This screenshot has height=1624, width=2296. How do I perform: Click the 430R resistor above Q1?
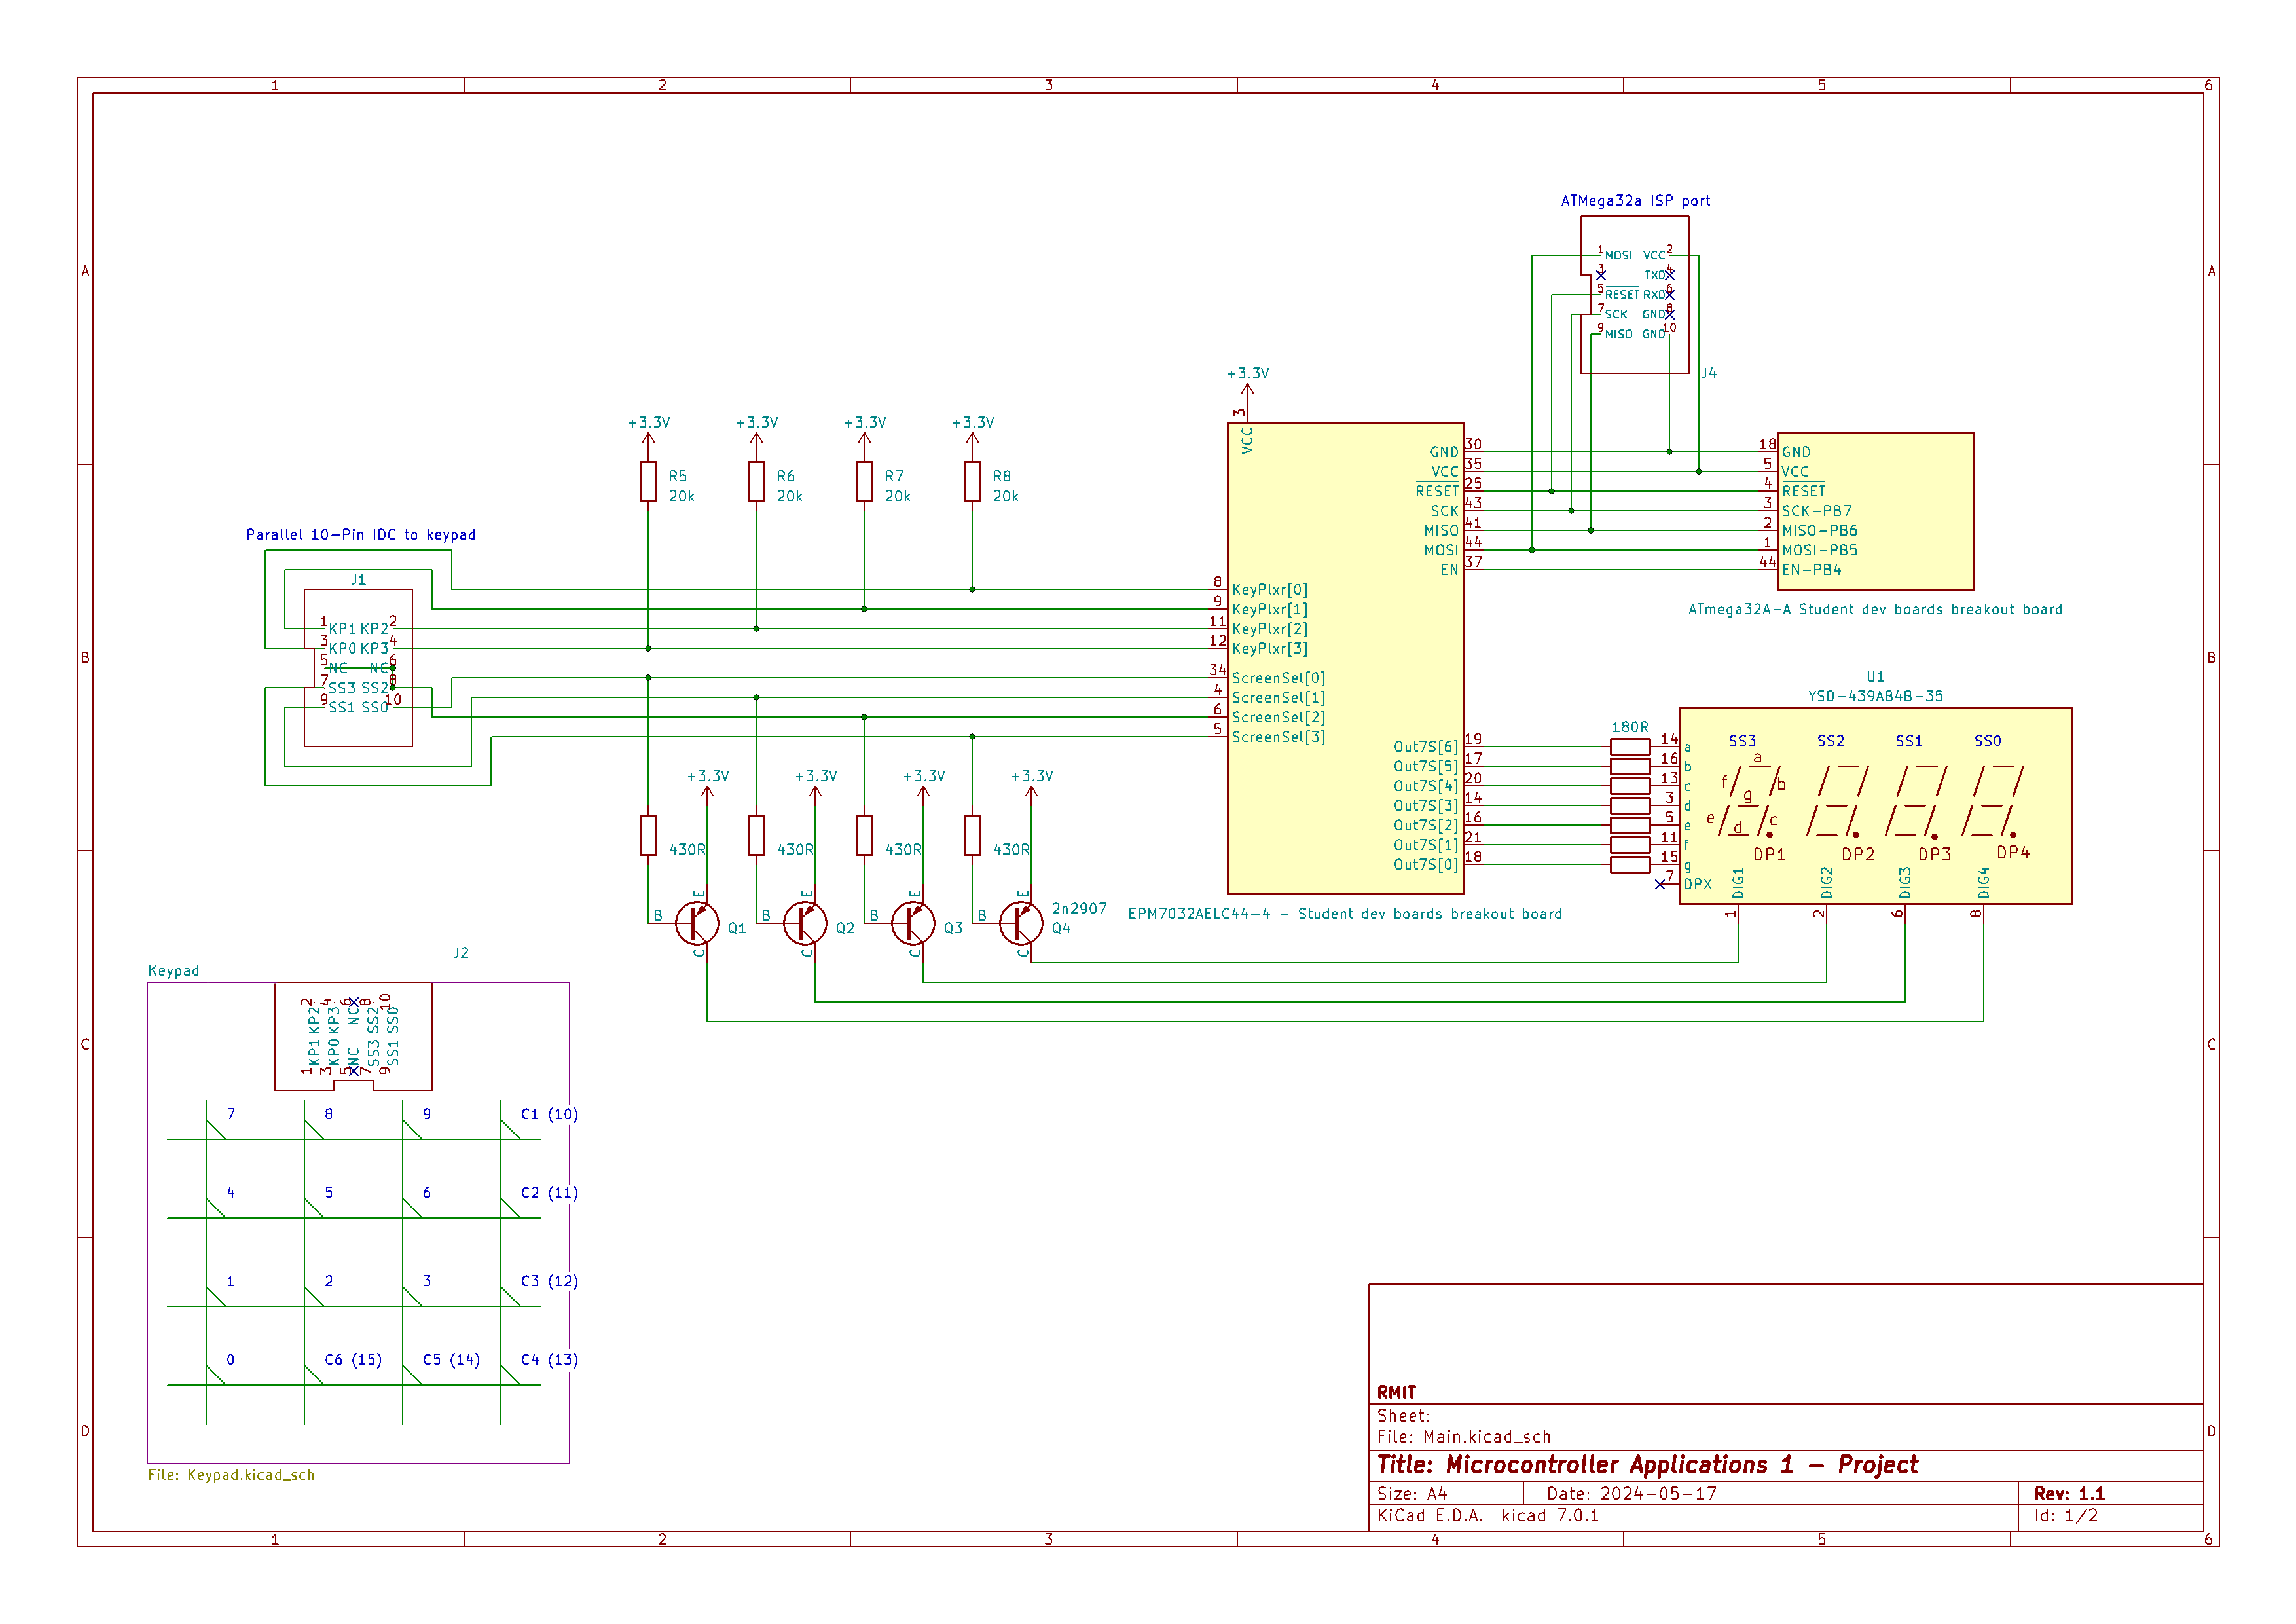tap(648, 835)
